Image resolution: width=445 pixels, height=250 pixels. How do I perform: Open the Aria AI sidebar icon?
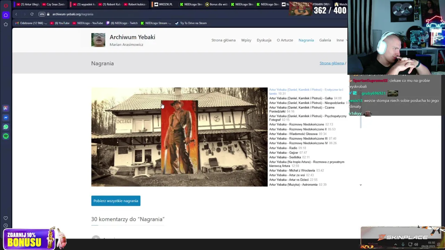pyautogui.click(x=6, y=108)
